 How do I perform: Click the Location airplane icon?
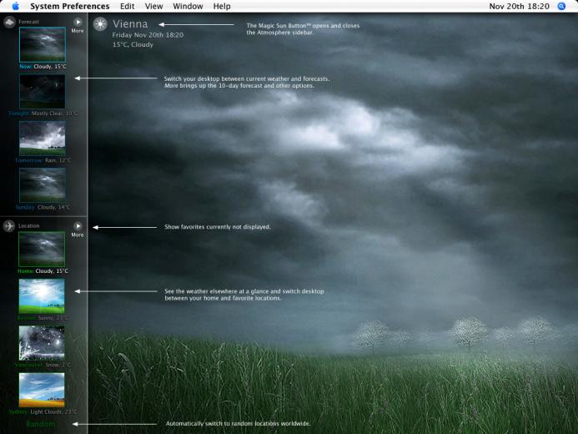[x=9, y=225]
